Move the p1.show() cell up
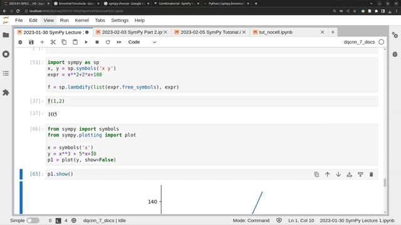 327,174
